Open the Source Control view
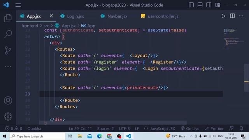This screenshot has width=249, height=140. (8, 50)
